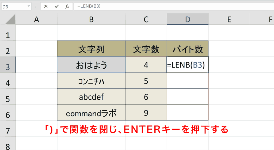Click the editing cell =LENB(B3)
The width and height of the screenshot is (274, 150).
(187, 65)
